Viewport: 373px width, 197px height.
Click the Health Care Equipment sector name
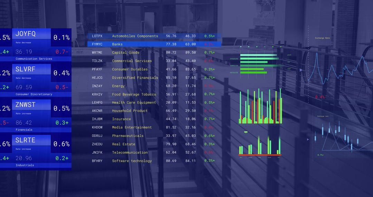[x=134, y=102]
